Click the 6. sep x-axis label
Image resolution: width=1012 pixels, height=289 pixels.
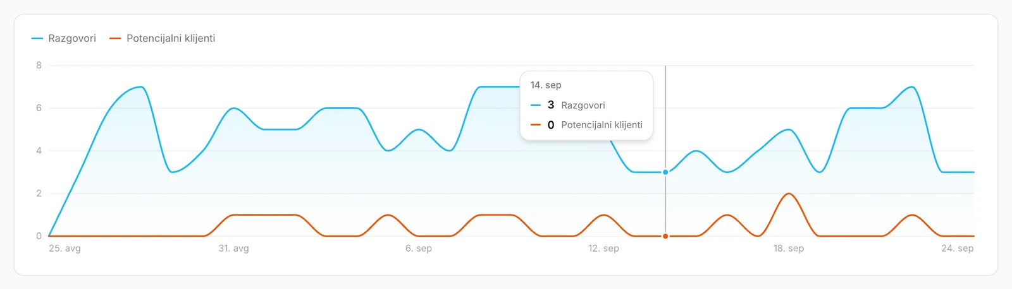point(419,249)
